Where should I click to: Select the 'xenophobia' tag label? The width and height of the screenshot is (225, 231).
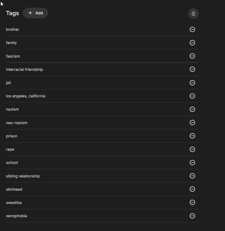(x=16, y=216)
